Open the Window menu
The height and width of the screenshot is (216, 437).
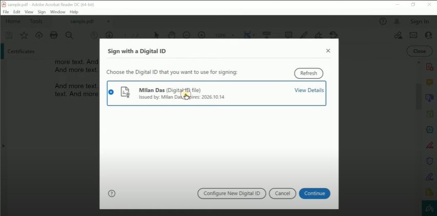[58, 12]
